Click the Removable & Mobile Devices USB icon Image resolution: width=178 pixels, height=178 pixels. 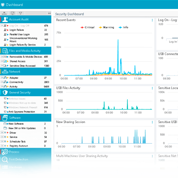coord(5,57)
